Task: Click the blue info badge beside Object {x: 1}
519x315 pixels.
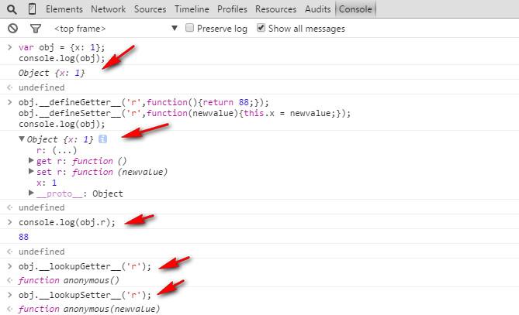Action: click(x=102, y=139)
